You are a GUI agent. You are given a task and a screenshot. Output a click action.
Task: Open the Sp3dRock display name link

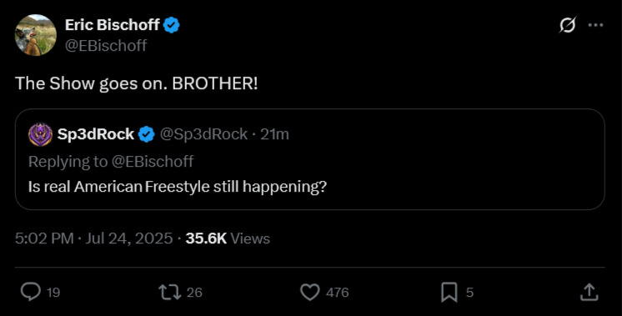point(96,134)
